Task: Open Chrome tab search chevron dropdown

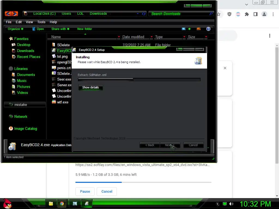Action: point(246,4)
